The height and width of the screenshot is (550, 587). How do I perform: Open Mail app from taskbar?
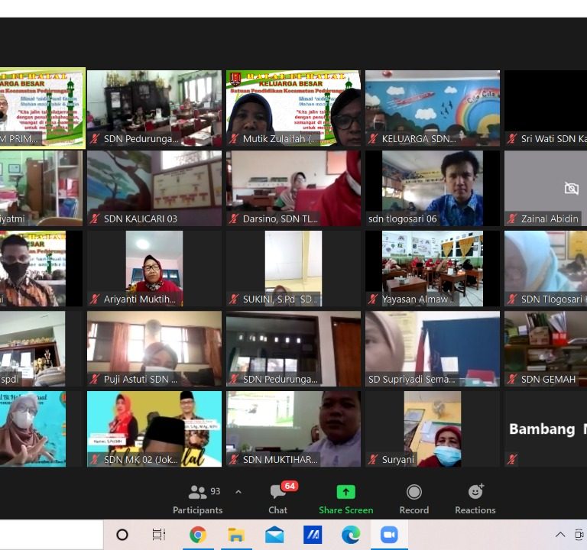(274, 535)
